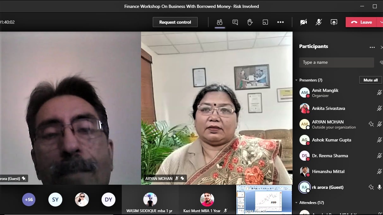Click the Type a name search field
Image resolution: width=383 pixels, height=215 pixels.
tap(336, 63)
